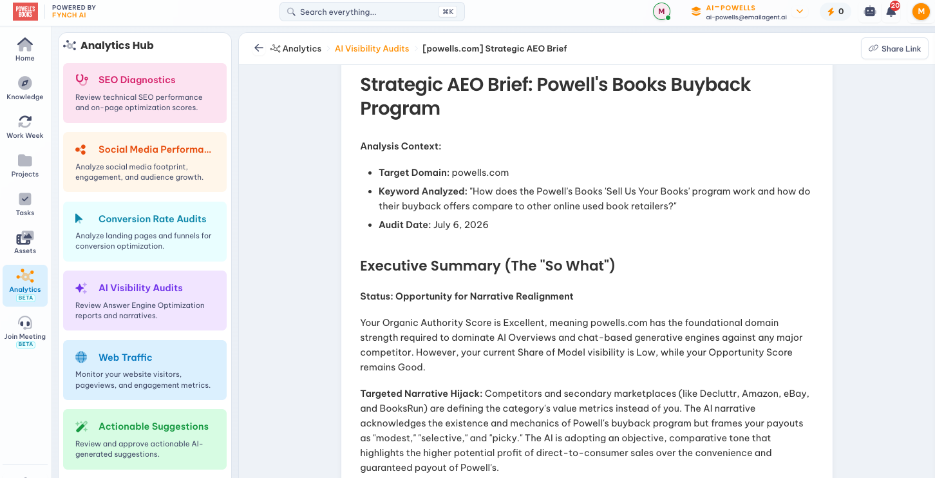Focus the Search everything field
935x478 pixels.
point(372,12)
